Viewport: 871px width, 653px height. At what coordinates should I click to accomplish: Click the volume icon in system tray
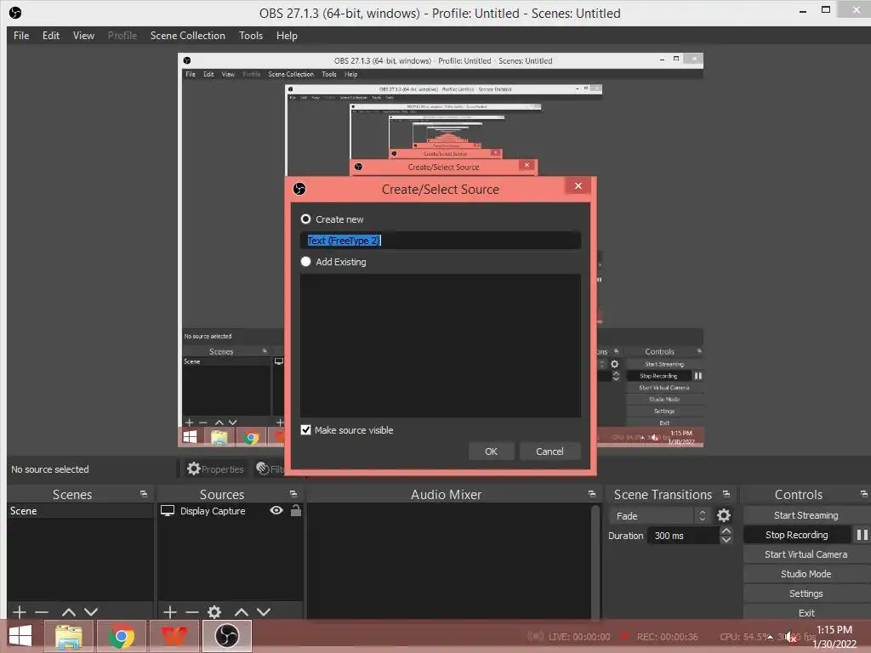(x=791, y=638)
